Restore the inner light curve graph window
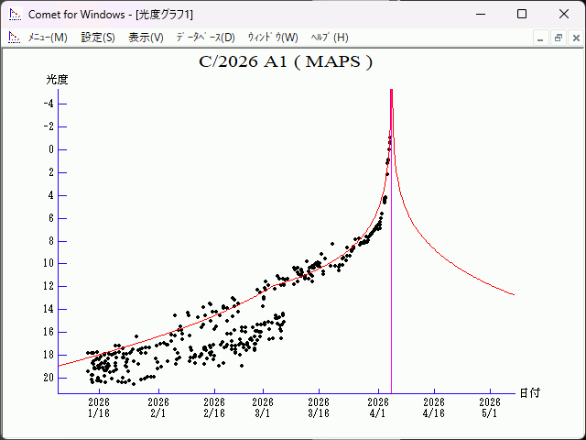 [x=558, y=38]
